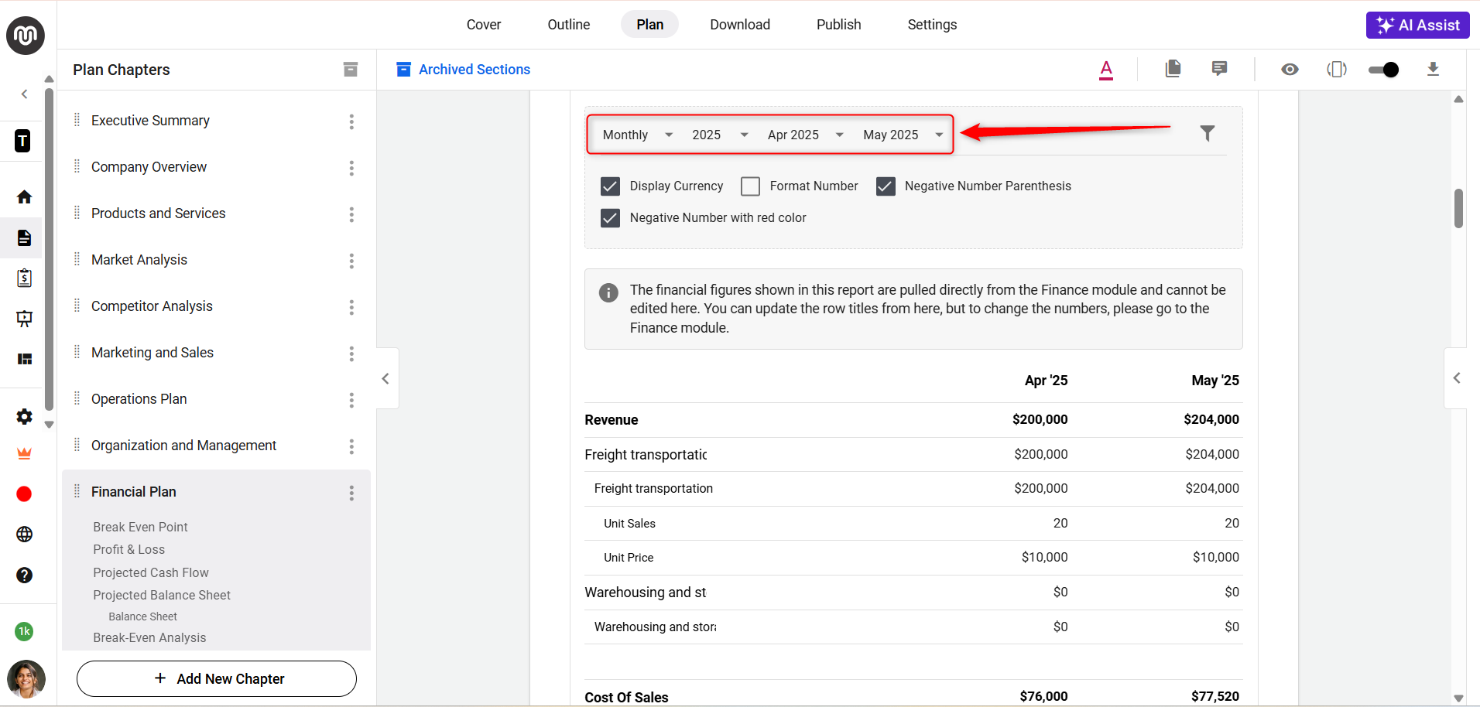Open the comments icon in toolbar

point(1219,69)
